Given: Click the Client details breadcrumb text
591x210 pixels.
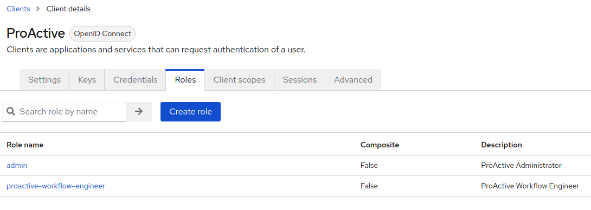Looking at the screenshot, I should pyautogui.click(x=68, y=9).
